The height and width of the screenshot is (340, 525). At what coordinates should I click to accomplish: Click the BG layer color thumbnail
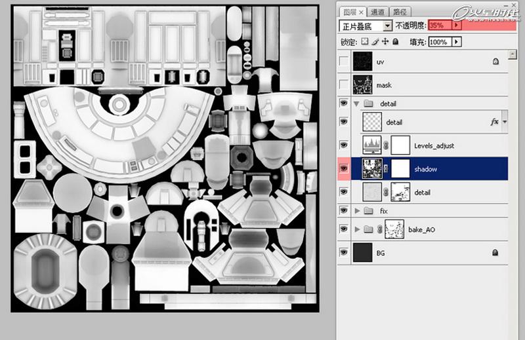point(362,253)
